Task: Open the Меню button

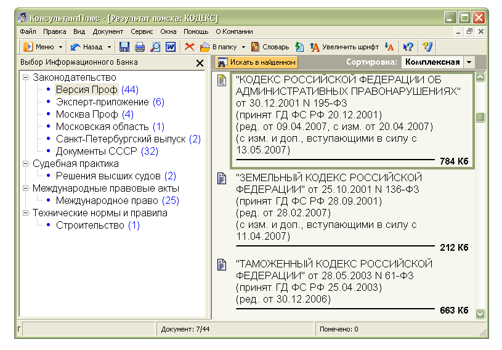Action: coord(39,47)
